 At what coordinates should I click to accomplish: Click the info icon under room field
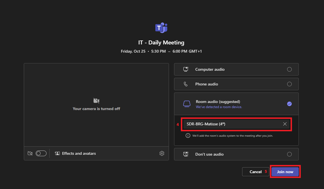coord(188,136)
